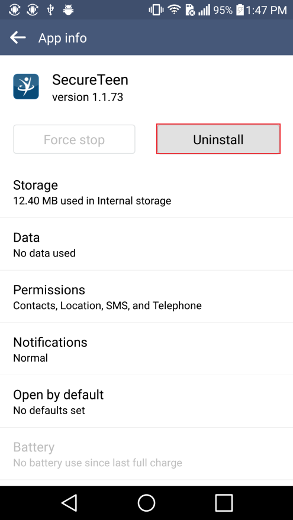This screenshot has width=293, height=520.
Task: Tap the Wi-Fi status bar icon
Action: pos(174,10)
